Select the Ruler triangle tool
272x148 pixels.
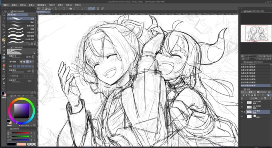(x=4, y=79)
